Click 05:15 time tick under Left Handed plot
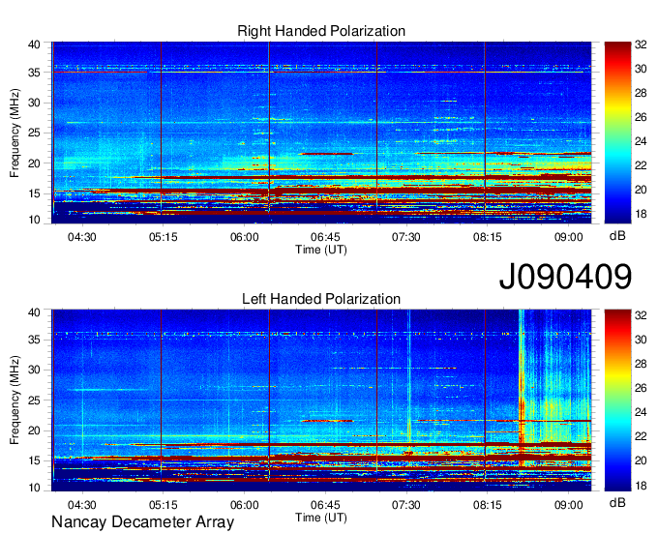The image size is (658, 534). 163,505
